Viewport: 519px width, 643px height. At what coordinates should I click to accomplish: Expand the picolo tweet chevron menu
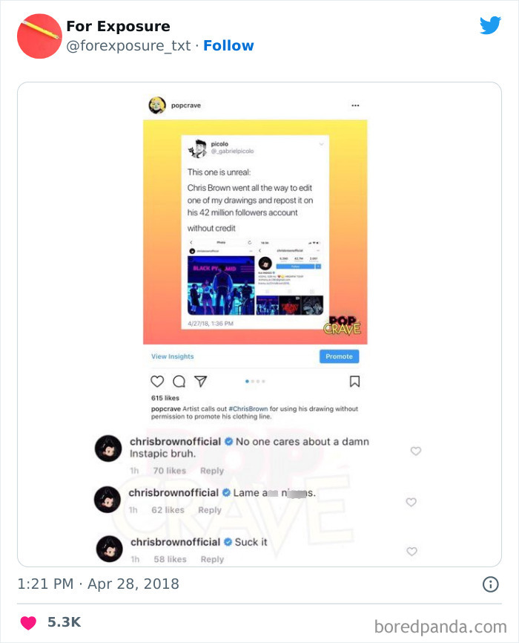[x=321, y=144]
